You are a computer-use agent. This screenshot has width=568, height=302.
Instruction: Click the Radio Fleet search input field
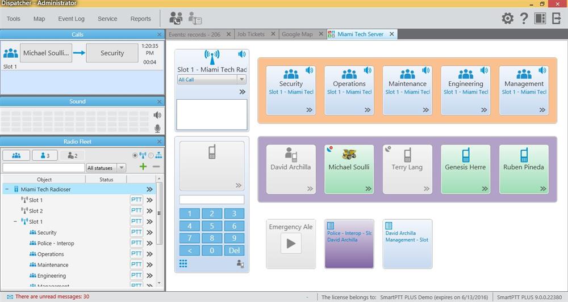(43, 168)
